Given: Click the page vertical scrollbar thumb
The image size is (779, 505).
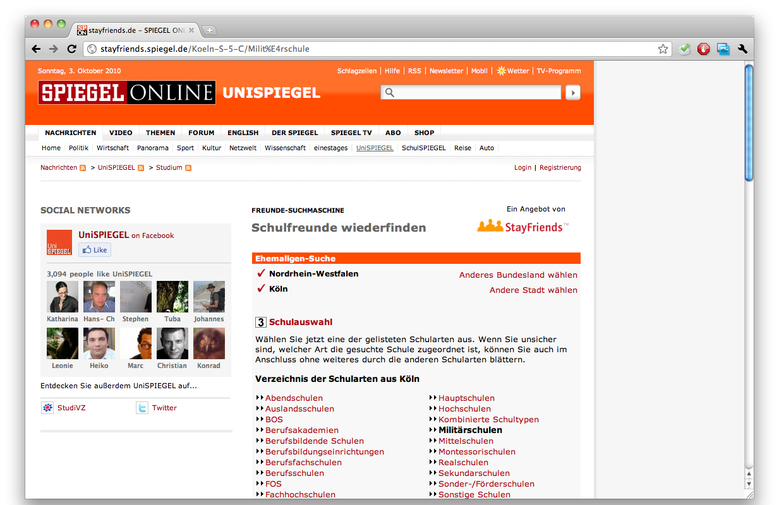Looking at the screenshot, I should (x=749, y=123).
